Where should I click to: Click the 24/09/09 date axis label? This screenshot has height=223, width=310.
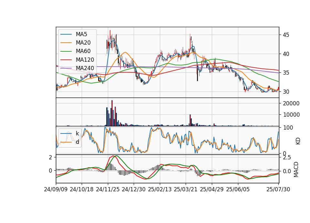pos(56,189)
